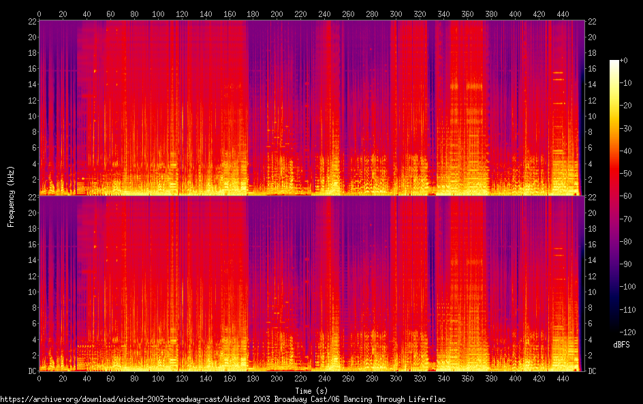Select the '-100' colorbar label
Screen dimensions: 643x404
pos(627,287)
